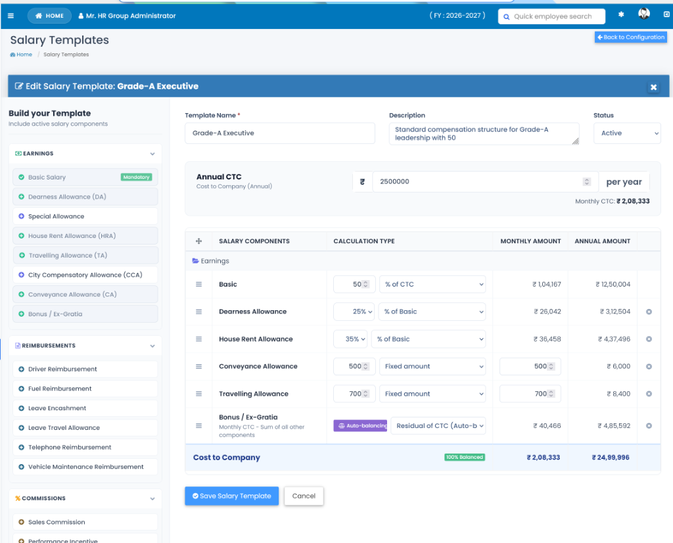This screenshot has width=673, height=543.
Task: Open House Rent Allowance percent dropdown
Action: (350, 339)
